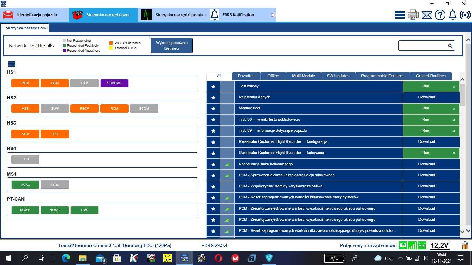
Task: Click the printer icon in header
Action: tap(413, 15)
